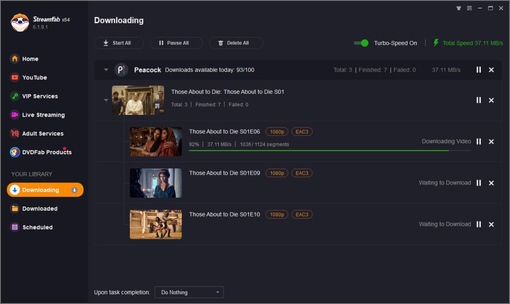Click the 1036 / 1124 segments text
This screenshot has width=510, height=304.
pyautogui.click(x=265, y=144)
